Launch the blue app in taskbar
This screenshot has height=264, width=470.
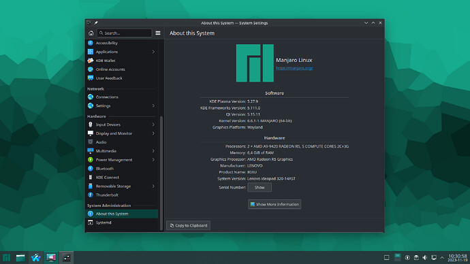(35, 257)
